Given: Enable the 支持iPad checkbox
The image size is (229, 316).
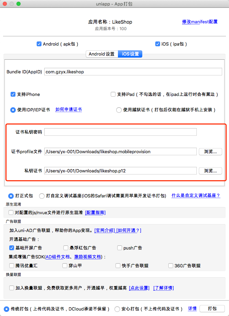Looking at the screenshot, I should (x=113, y=94).
